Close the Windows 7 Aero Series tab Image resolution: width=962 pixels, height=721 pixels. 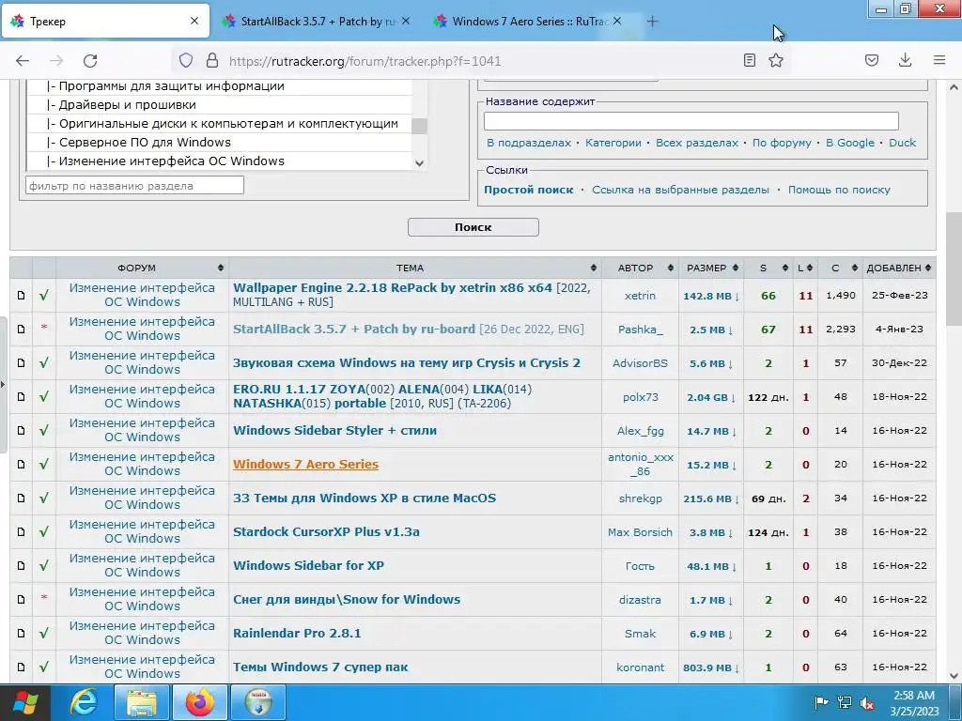(x=617, y=21)
